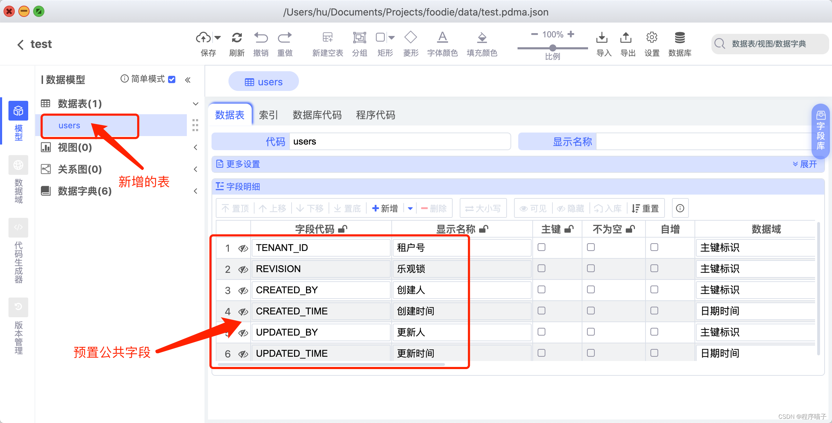The height and width of the screenshot is (423, 832).
Task: Click the Undo 撤销 icon
Action: click(261, 37)
